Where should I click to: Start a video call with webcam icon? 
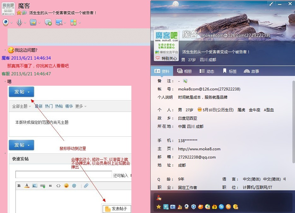(6, 22)
